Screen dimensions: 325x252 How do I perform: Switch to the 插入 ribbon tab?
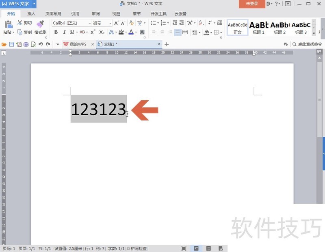[x=31, y=13]
